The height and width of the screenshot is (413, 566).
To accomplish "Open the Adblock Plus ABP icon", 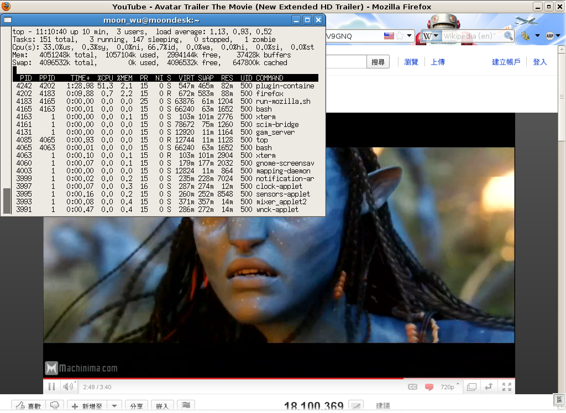I will tap(550, 36).
